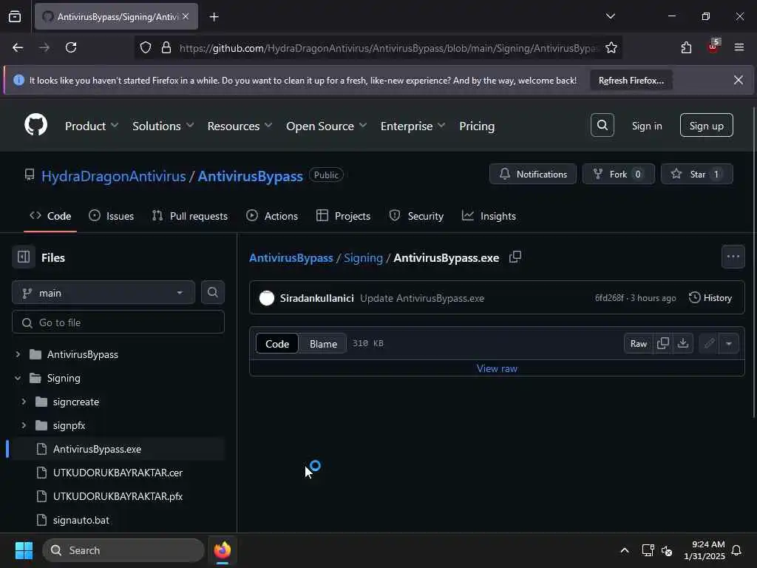Viewport: 757px width, 568px height.
Task: Switch to Blame view
Action: coord(323,344)
